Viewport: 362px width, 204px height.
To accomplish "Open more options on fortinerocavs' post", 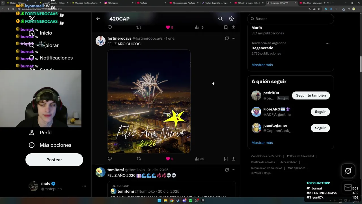I will tap(234, 38).
